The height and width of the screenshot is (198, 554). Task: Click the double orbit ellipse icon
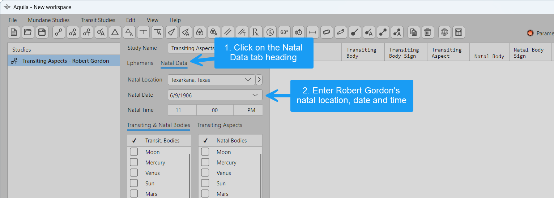327,32
